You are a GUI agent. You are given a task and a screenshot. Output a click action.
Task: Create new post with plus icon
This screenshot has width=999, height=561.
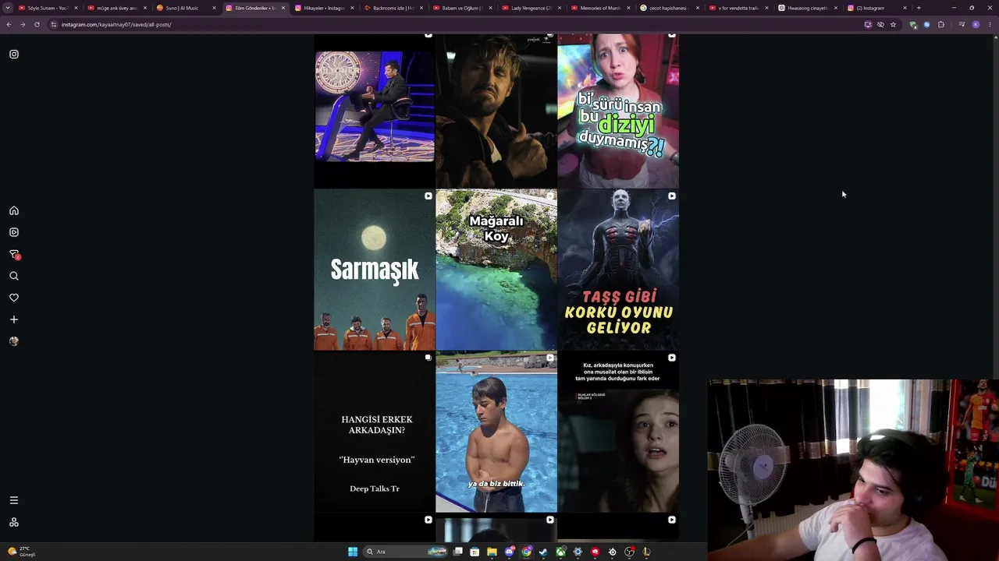point(14,319)
